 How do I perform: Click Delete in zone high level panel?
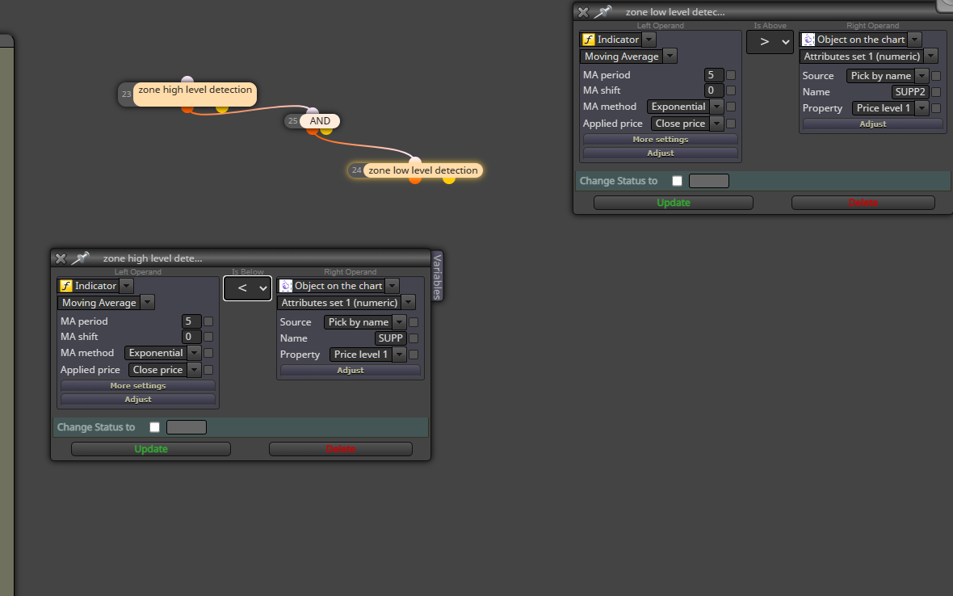[340, 449]
